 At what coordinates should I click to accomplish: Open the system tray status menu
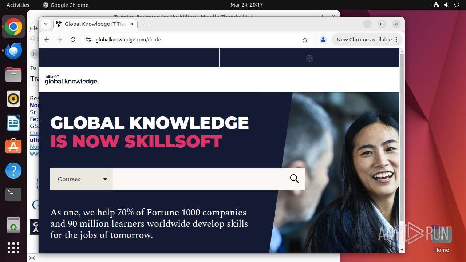pos(446,5)
